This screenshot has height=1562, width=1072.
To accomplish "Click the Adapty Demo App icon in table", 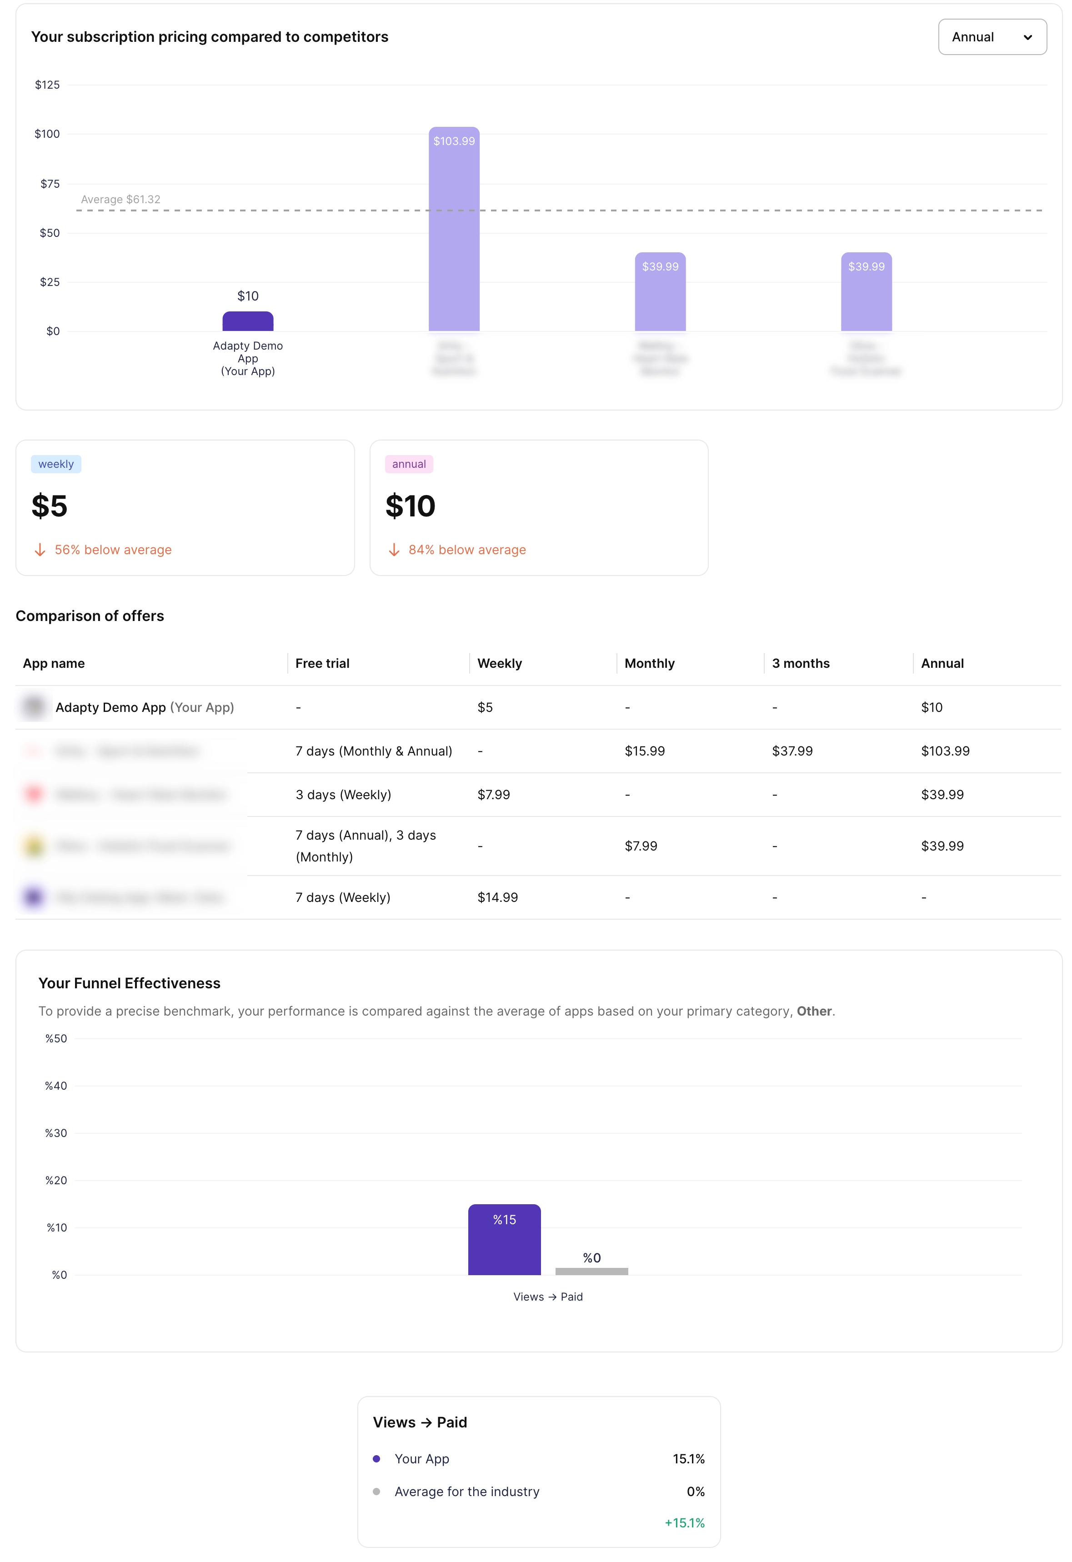I will coord(34,706).
